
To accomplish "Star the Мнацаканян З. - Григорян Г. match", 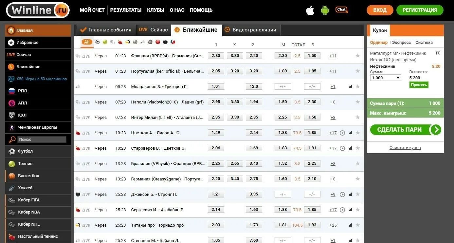I will [358, 87].
